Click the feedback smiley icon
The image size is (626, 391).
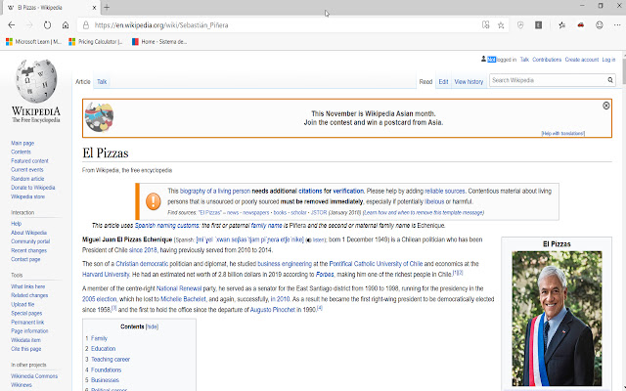click(600, 25)
